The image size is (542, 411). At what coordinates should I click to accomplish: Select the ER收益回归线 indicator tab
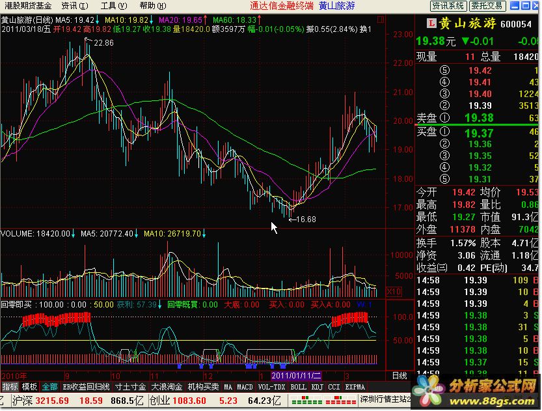click(86, 387)
